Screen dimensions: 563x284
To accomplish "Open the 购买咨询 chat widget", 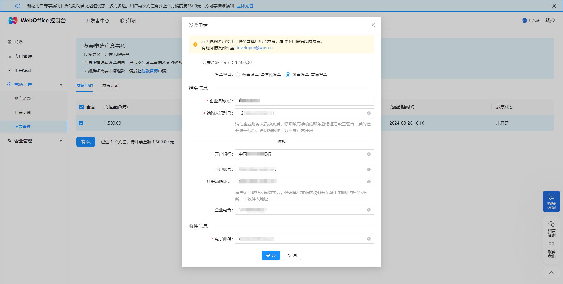I will (551, 201).
